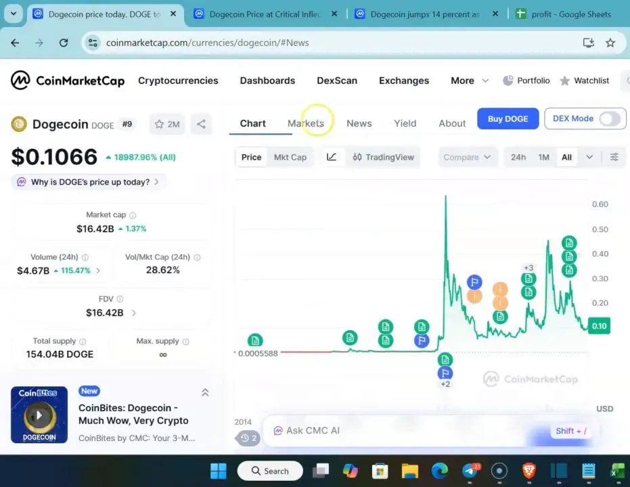Set chart range to 1M
630x487 pixels.
(543, 158)
